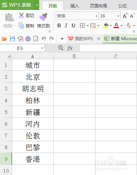Screen dimensions: 137x175
Task: Select column B header
Action: coord(74,56)
